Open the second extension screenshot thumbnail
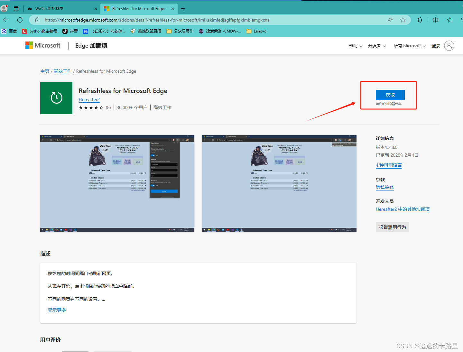 tap(279, 183)
